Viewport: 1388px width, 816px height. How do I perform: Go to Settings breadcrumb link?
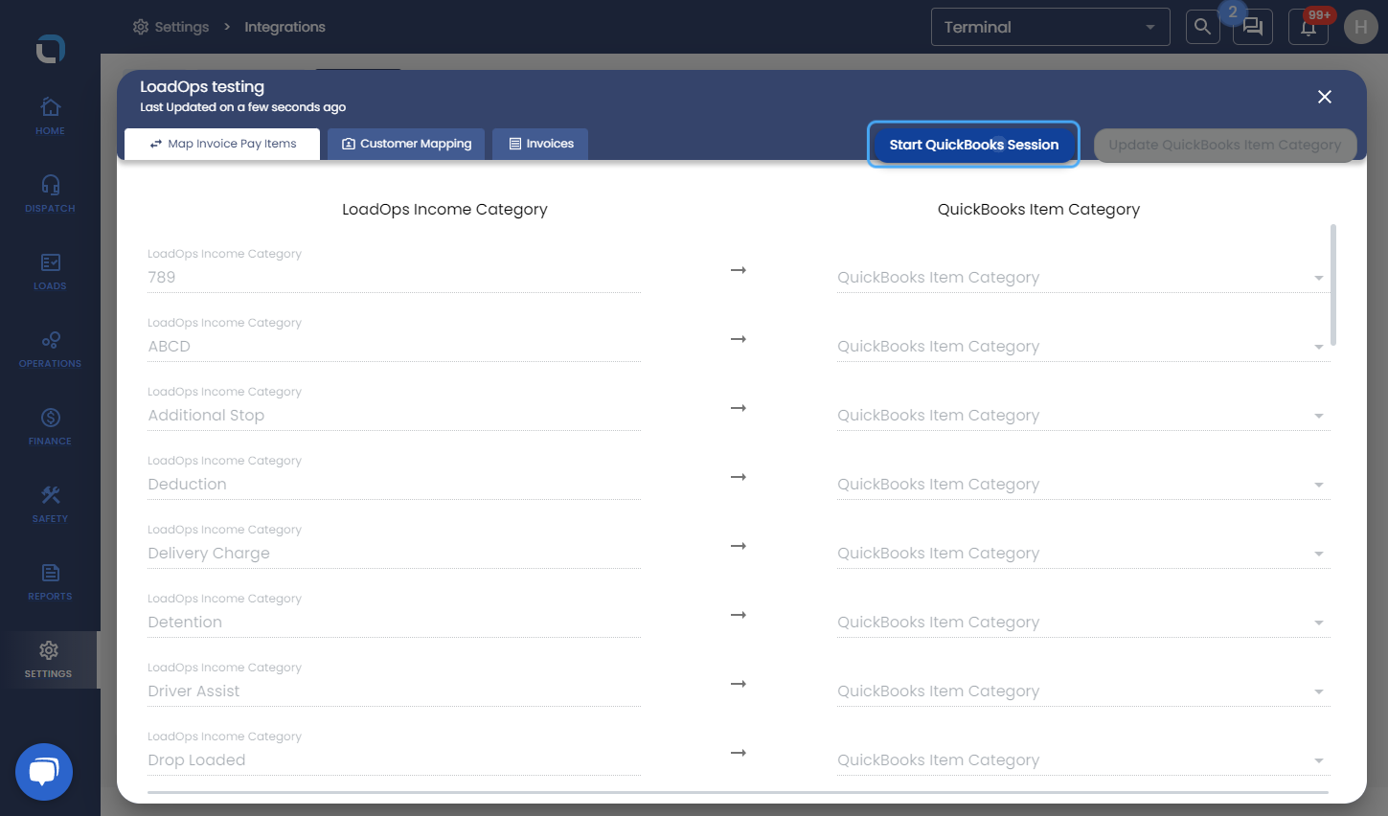[171, 27]
